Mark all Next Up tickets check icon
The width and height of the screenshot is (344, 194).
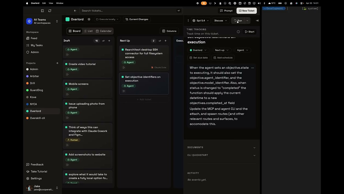160,41
